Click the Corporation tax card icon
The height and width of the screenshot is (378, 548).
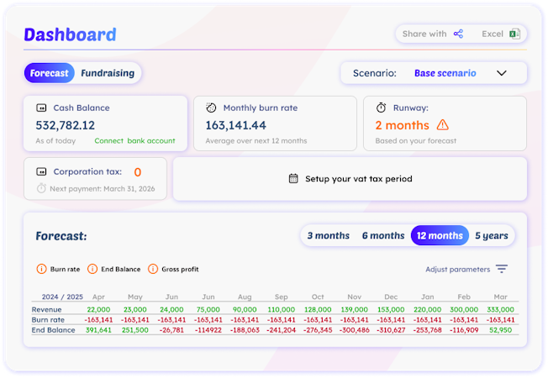click(x=41, y=171)
